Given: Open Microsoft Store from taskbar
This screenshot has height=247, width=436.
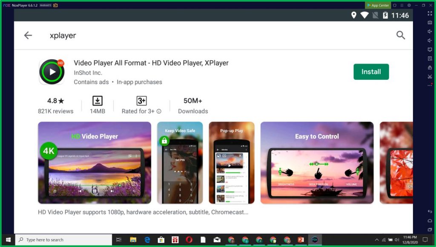Looking at the screenshot, I should (x=161, y=240).
